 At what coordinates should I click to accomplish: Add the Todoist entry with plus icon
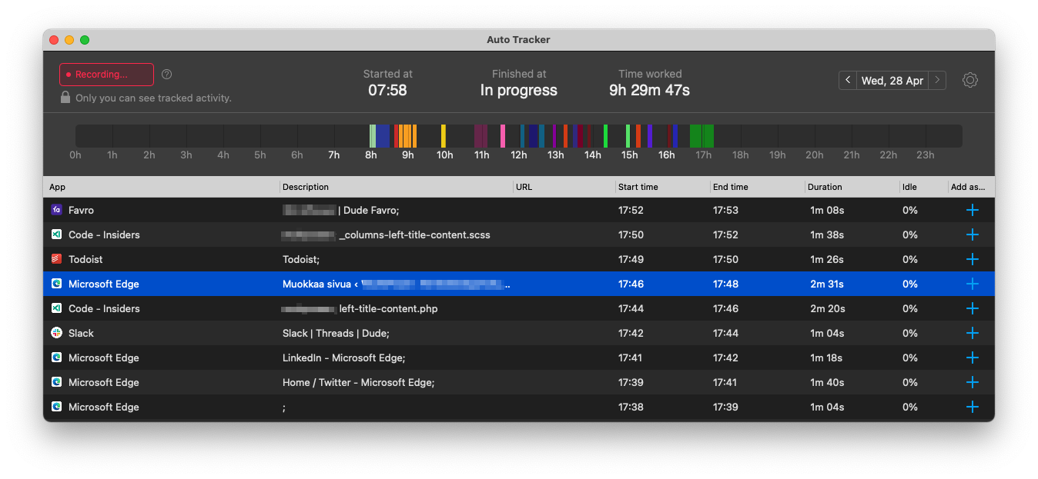[972, 259]
